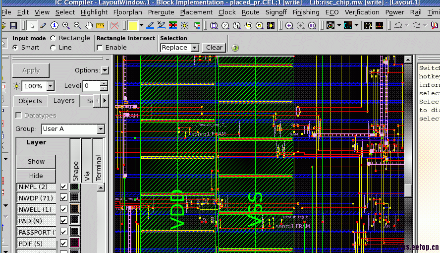The height and width of the screenshot is (253, 440).
Task: Open the Query info tool
Action: coord(55,26)
